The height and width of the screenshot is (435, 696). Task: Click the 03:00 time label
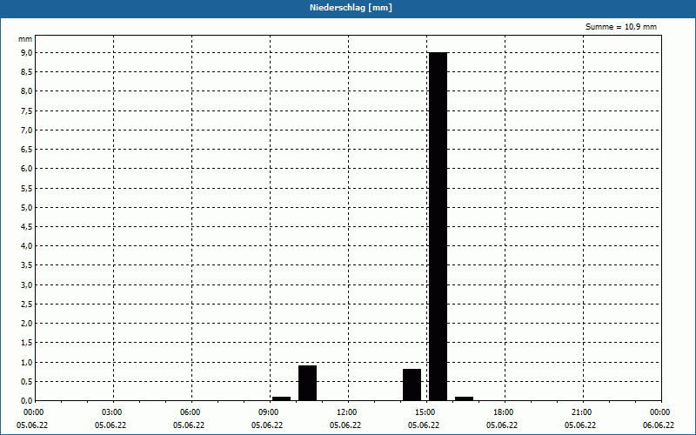click(x=112, y=412)
